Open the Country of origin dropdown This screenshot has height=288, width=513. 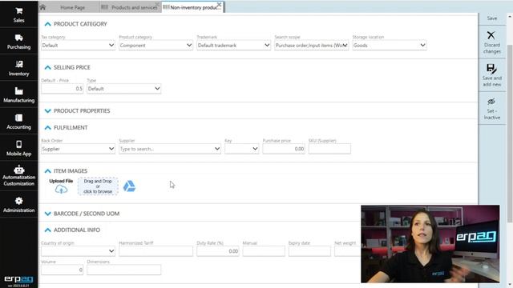coord(78,251)
